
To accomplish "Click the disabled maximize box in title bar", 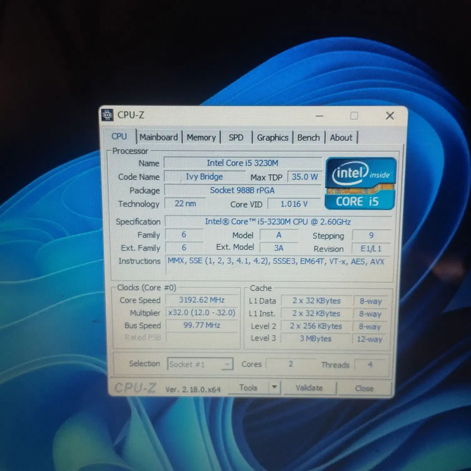I will pyautogui.click(x=354, y=116).
